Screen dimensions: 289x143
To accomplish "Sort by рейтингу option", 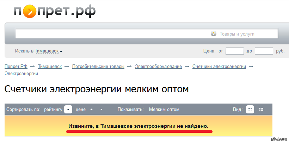I will [54, 110].
